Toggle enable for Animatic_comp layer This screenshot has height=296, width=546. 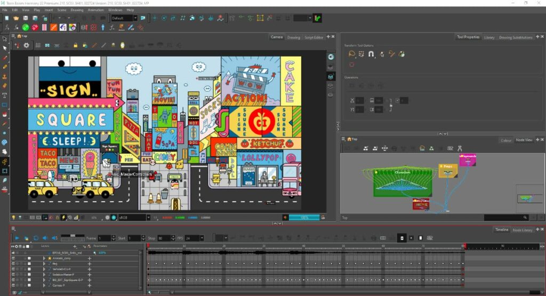(13, 258)
